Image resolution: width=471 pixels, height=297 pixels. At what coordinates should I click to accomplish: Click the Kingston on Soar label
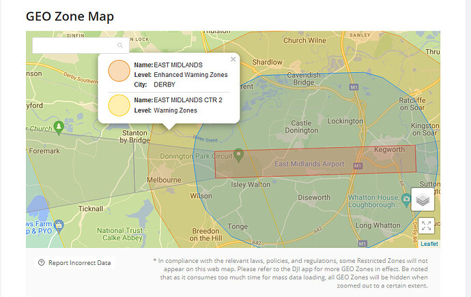[x=425, y=129]
